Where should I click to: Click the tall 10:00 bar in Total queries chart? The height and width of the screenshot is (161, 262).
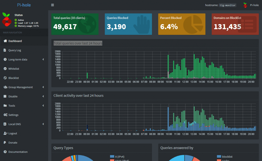[168, 67]
